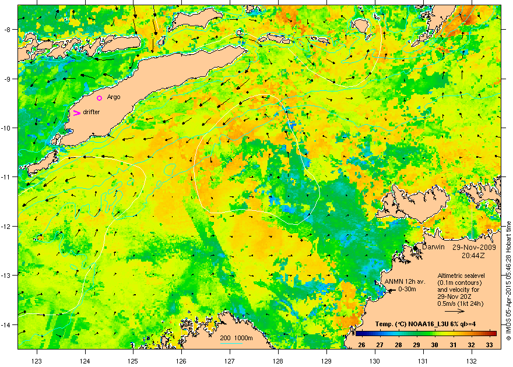Click the colorbar tick label '26'
This screenshot has height=367, width=513.
click(x=361, y=345)
